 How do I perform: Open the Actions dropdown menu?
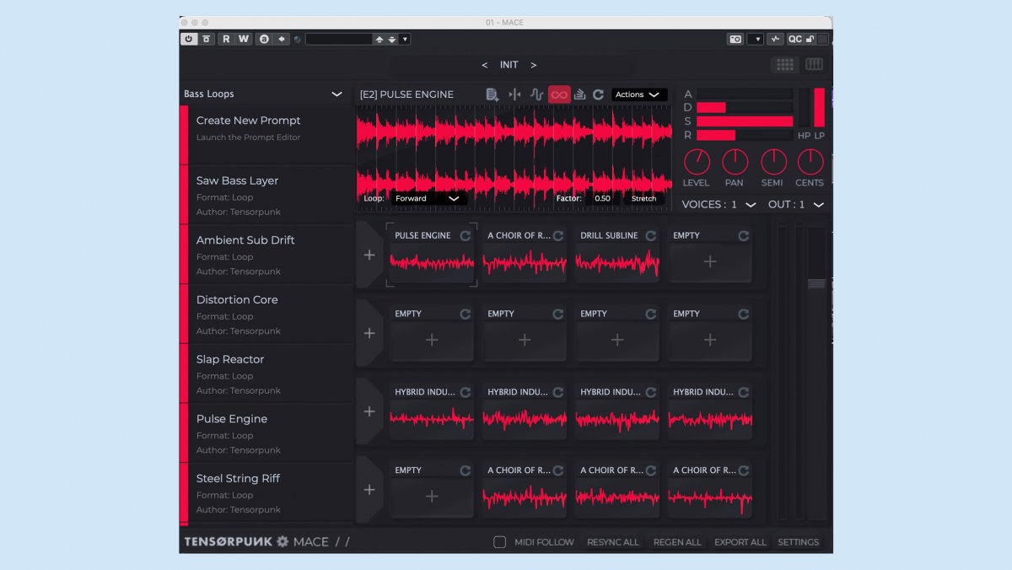(x=638, y=94)
